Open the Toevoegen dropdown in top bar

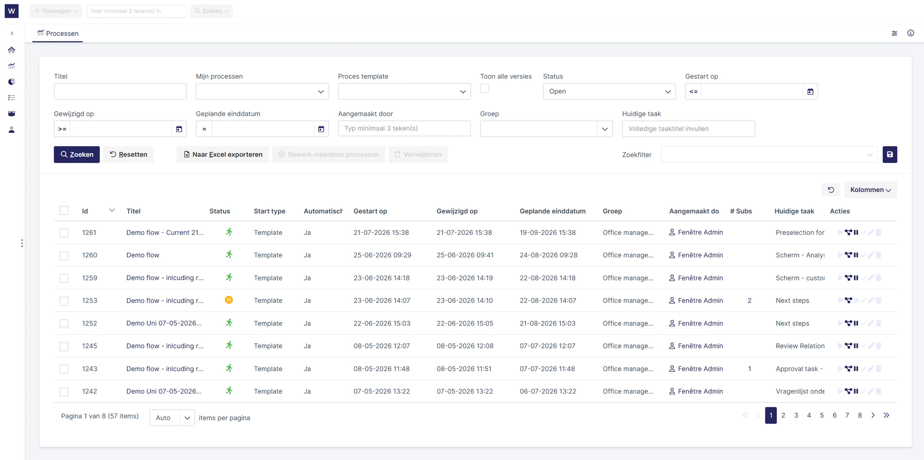[56, 11]
